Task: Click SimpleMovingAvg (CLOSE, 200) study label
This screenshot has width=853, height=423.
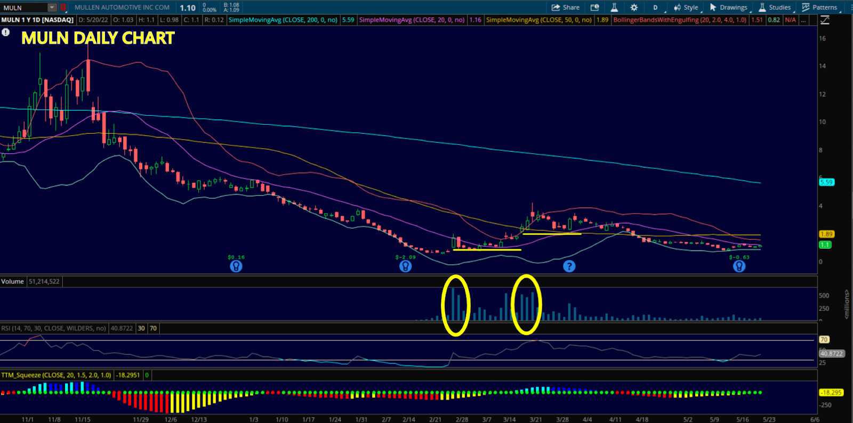Action: [x=283, y=20]
